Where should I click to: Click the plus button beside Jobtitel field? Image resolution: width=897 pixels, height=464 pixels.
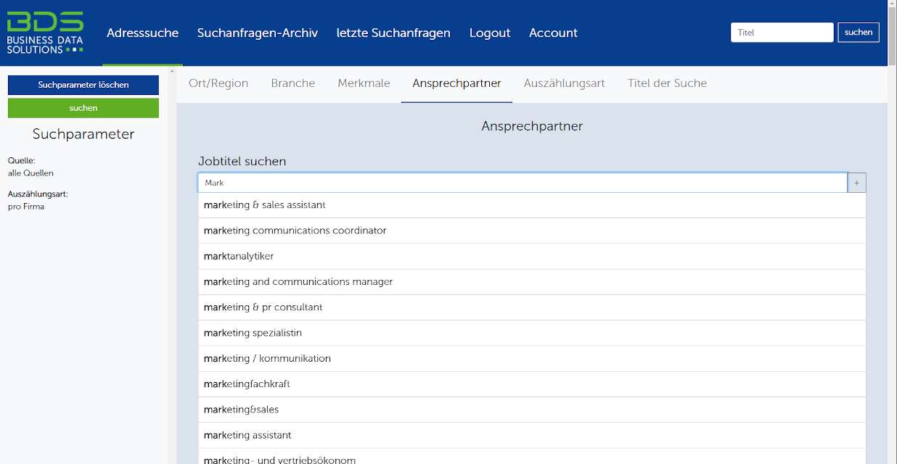coord(856,183)
